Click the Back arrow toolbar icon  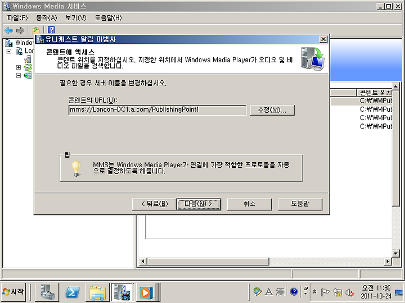(8, 30)
